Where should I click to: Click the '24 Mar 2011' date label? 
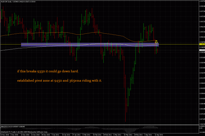[x=138, y=135]
